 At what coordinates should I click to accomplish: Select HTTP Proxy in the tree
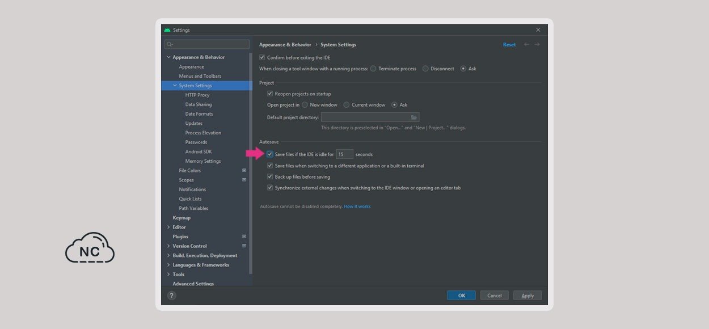coord(197,95)
